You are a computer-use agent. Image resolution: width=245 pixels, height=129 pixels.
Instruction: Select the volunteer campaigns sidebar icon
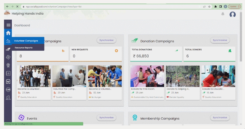(x=8, y=41)
